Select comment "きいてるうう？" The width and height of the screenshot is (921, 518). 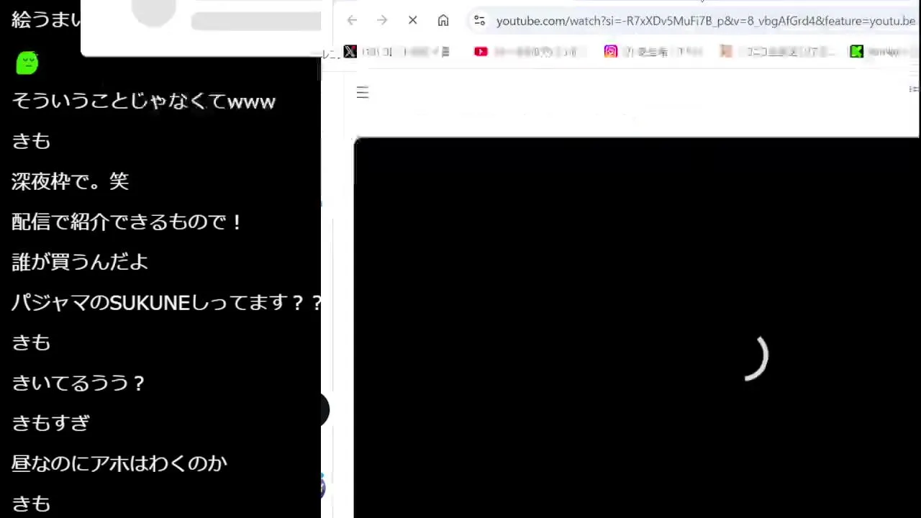78,383
